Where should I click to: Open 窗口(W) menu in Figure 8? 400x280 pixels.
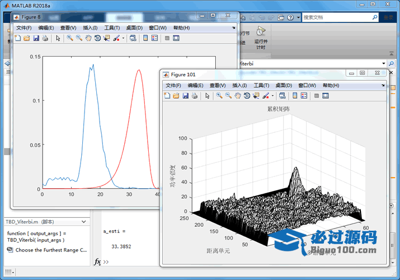point(158,28)
